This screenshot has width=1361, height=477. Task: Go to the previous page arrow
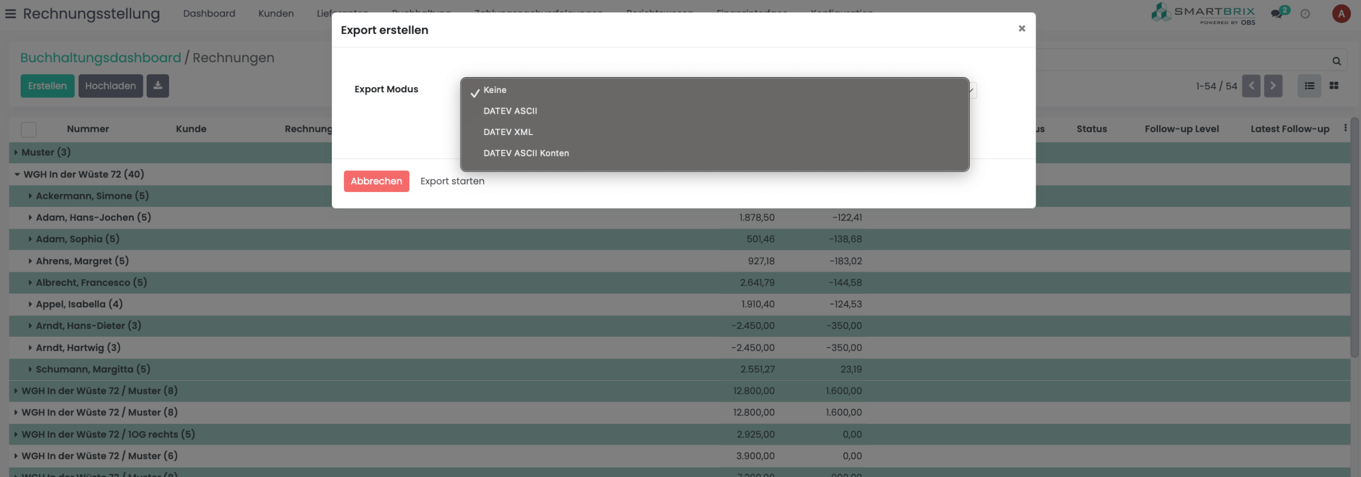click(1251, 86)
